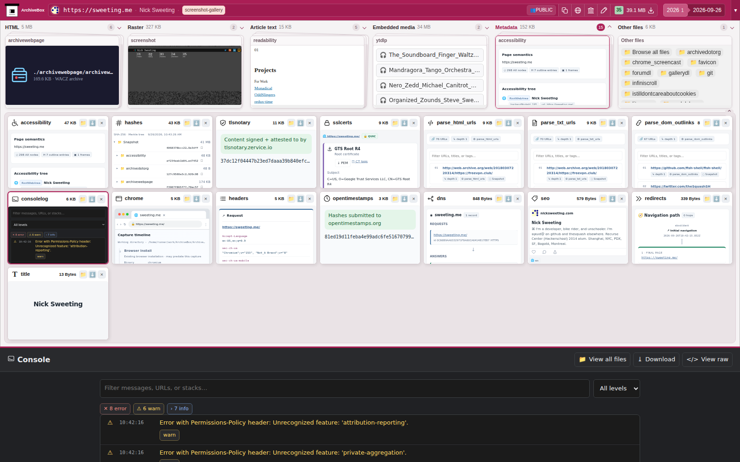Open folder icon on tlsnotary card

(x=291, y=123)
